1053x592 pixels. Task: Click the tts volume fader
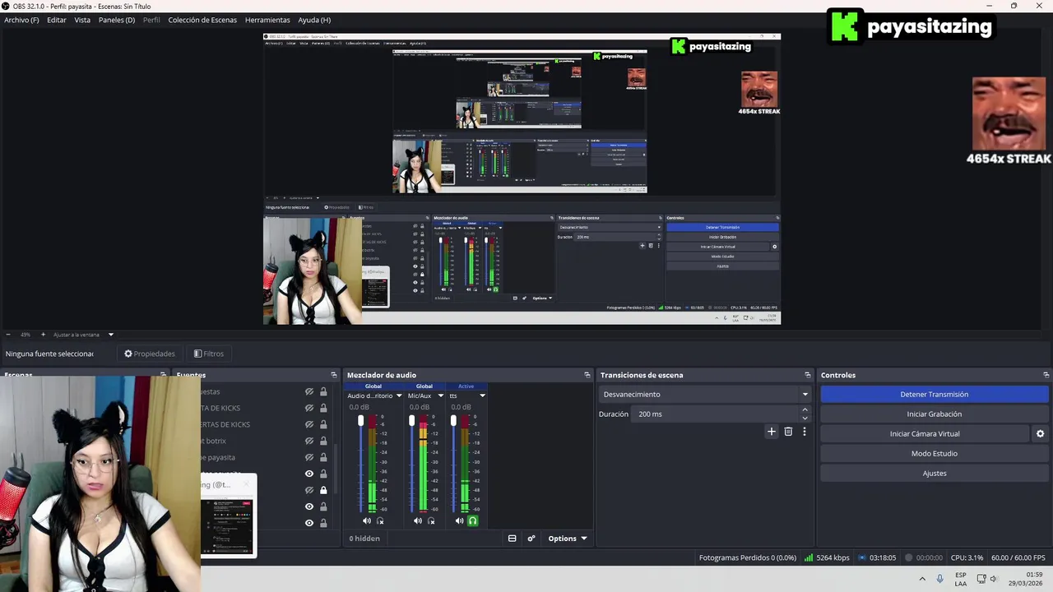click(453, 421)
